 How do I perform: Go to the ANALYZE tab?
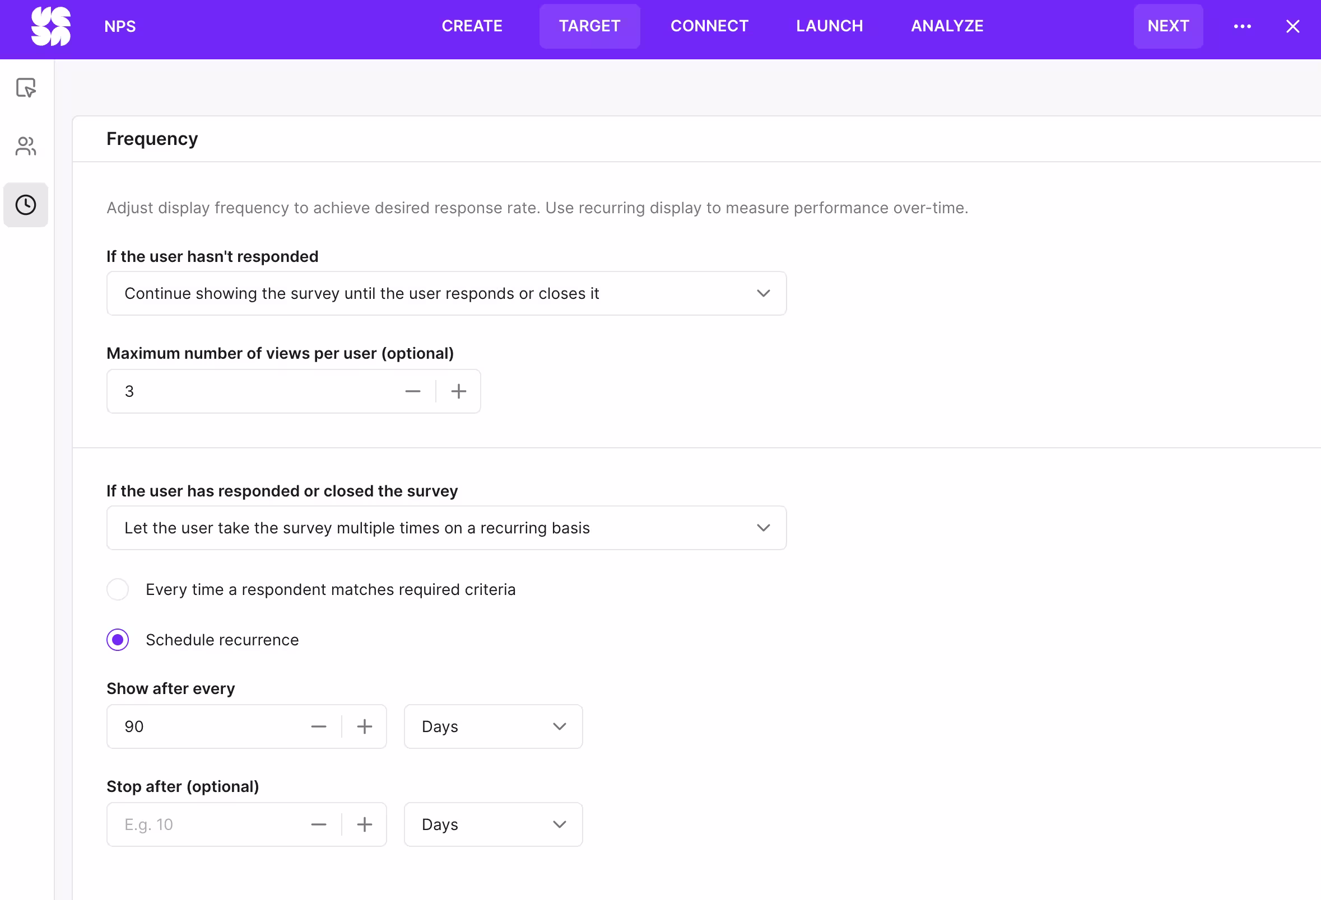[x=946, y=26]
